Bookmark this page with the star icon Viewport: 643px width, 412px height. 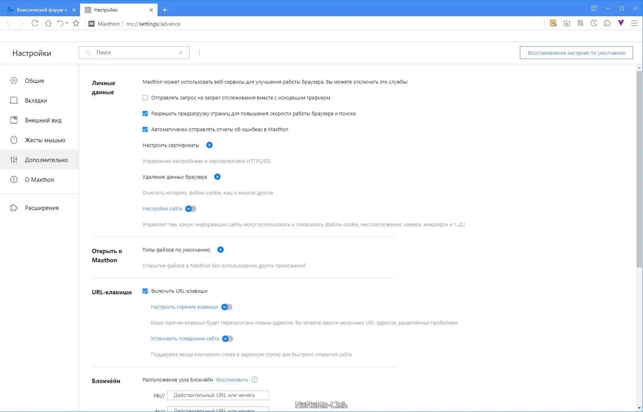pyautogui.click(x=76, y=23)
